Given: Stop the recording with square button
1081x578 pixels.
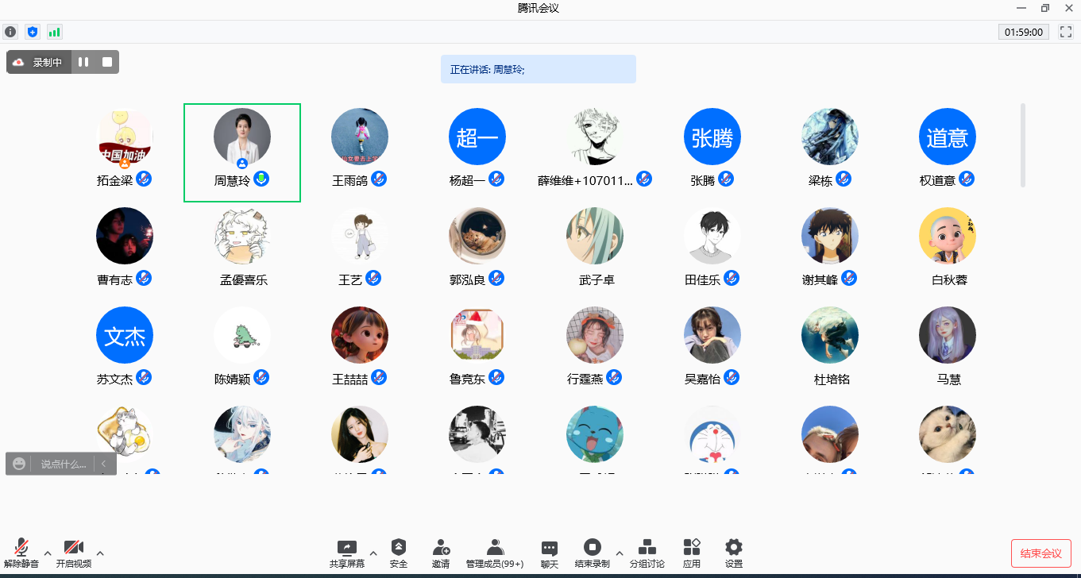Looking at the screenshot, I should [107, 62].
